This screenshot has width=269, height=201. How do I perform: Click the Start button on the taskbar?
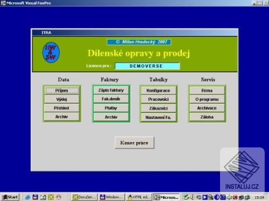10,197
